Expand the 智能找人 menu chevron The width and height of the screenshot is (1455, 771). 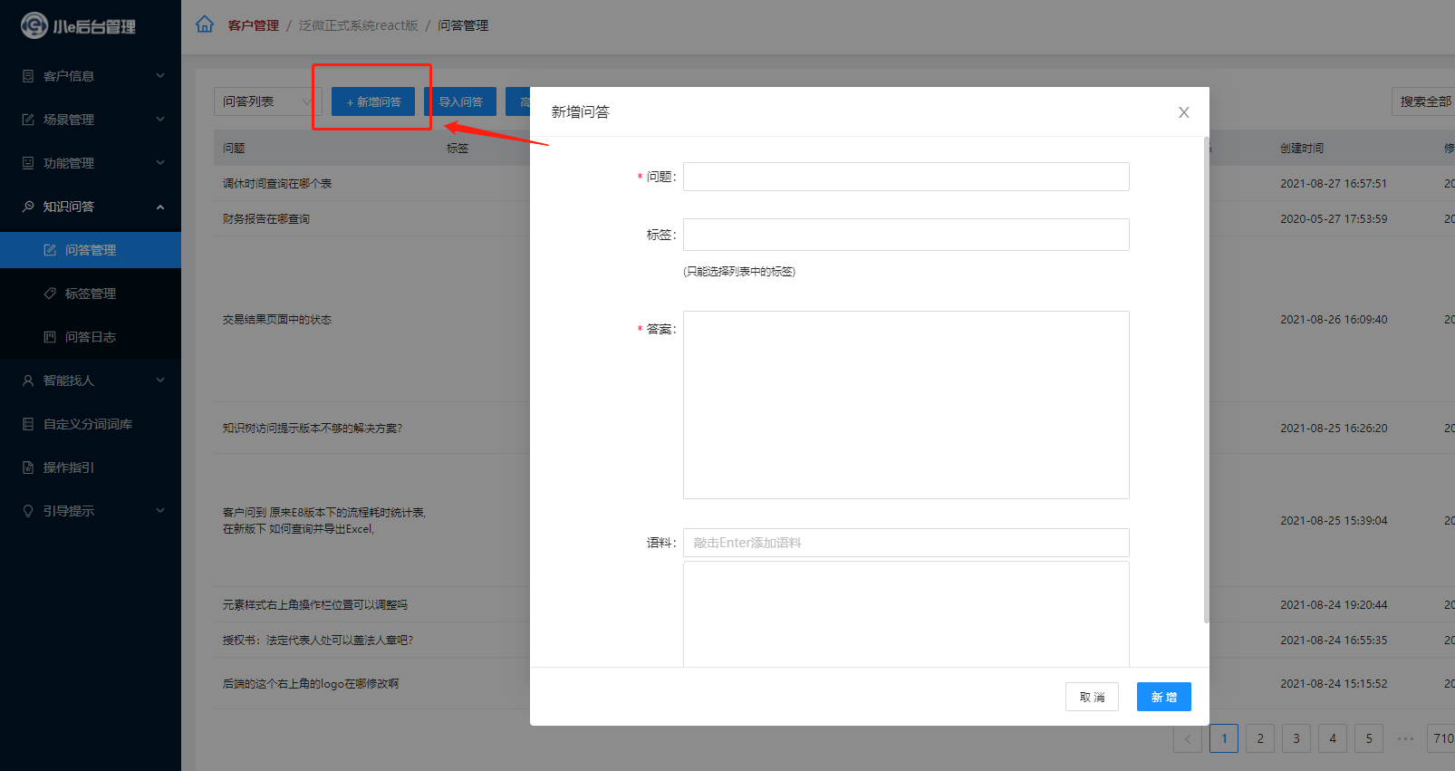[160, 380]
